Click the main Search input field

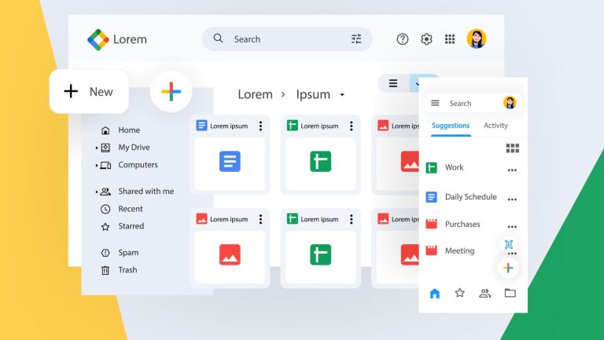tap(287, 38)
